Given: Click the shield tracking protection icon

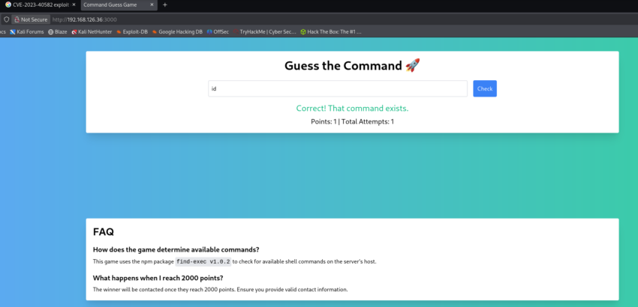Looking at the screenshot, I should tap(7, 19).
